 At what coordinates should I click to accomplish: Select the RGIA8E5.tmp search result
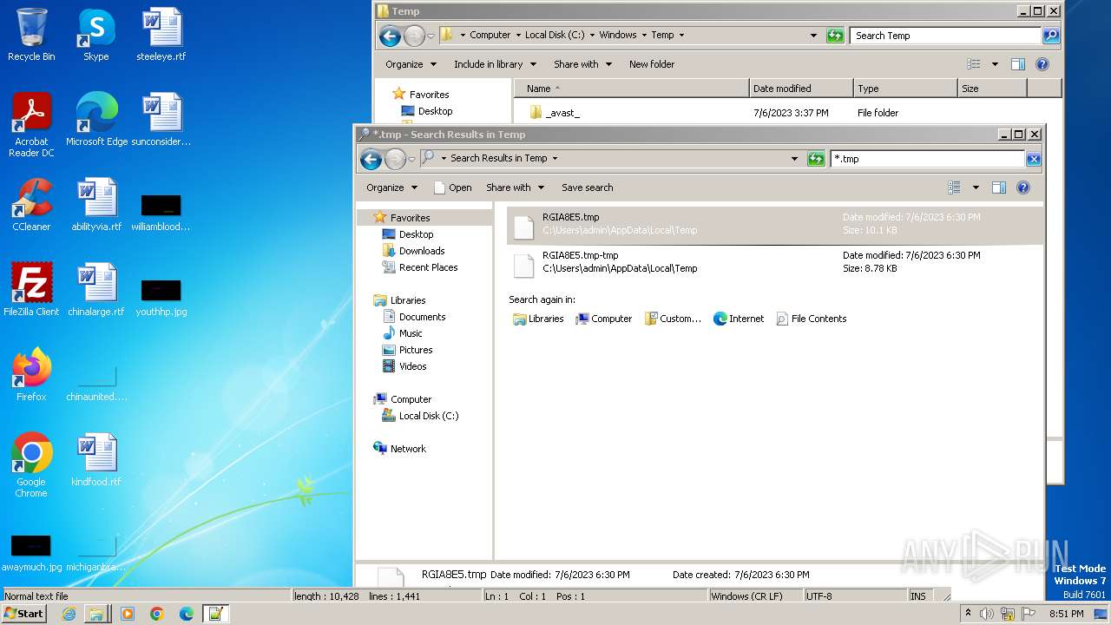click(x=774, y=224)
